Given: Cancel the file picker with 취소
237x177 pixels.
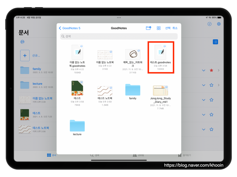Looking at the screenshot, I should [x=175, y=28].
